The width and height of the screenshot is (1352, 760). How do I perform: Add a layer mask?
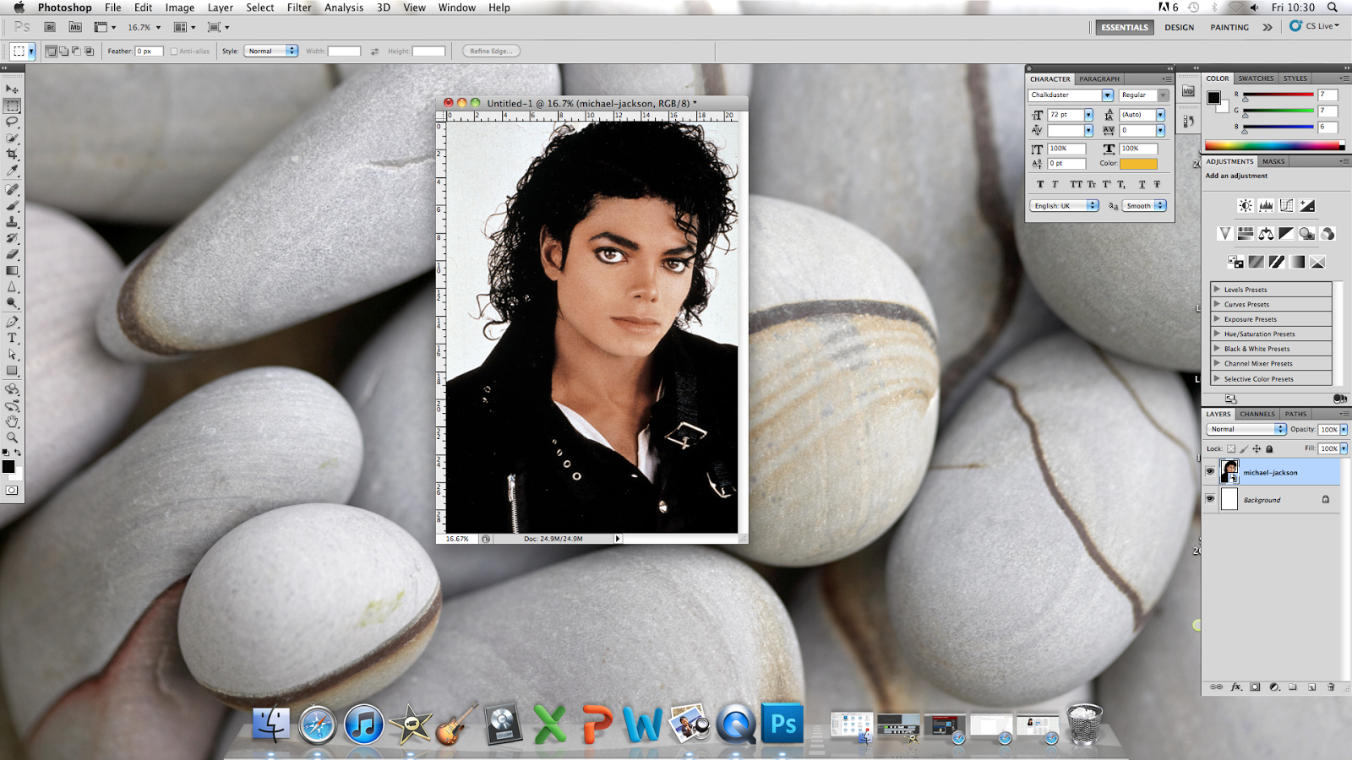(1255, 687)
